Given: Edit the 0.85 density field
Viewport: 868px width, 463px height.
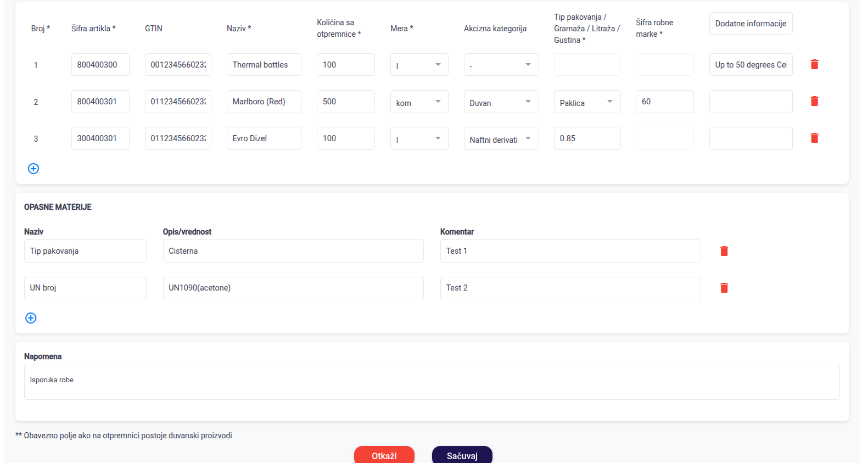Looking at the screenshot, I should tap(586, 138).
